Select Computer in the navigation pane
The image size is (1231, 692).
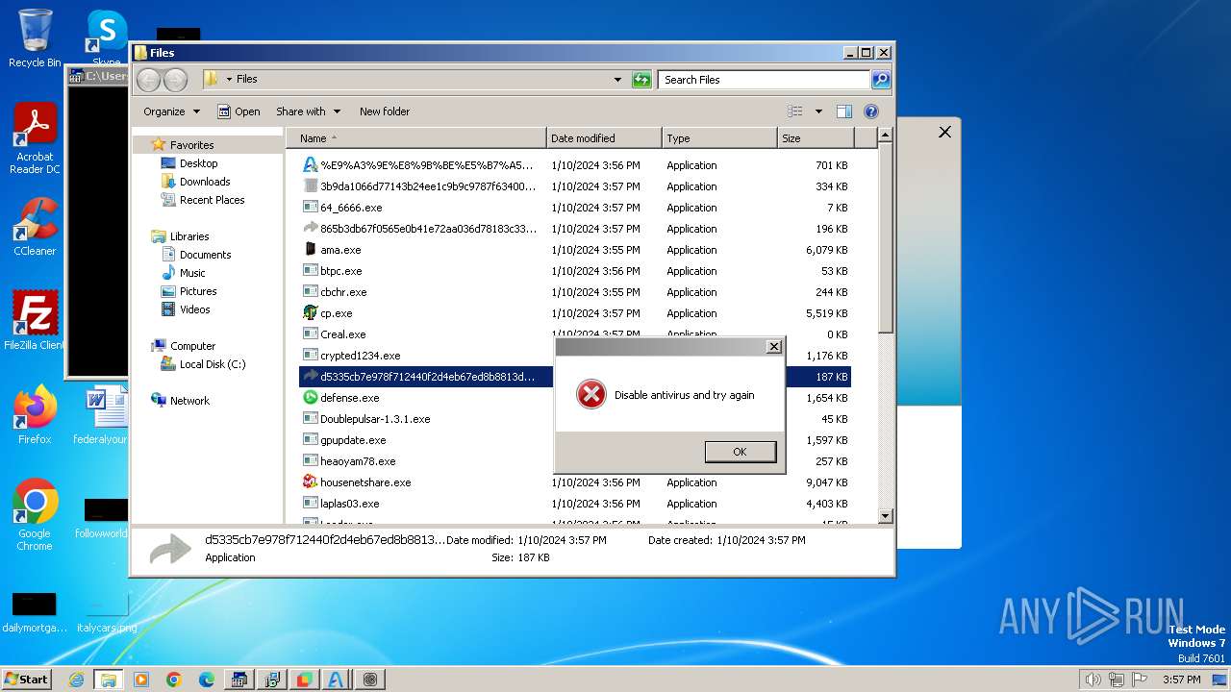(192, 346)
